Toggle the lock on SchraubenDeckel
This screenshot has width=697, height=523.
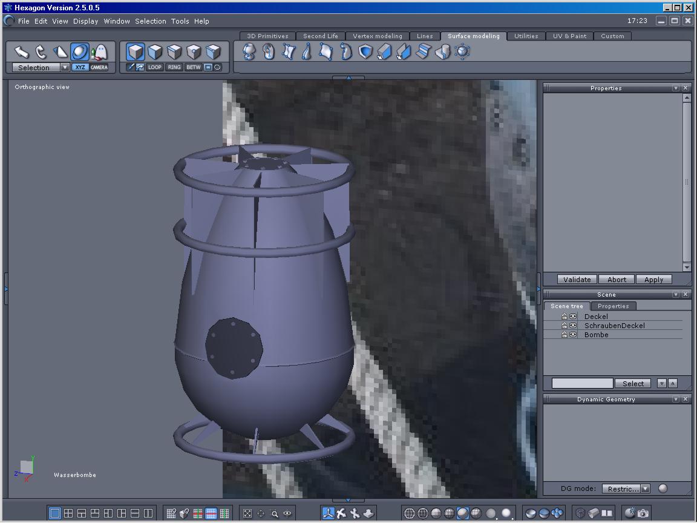click(564, 326)
